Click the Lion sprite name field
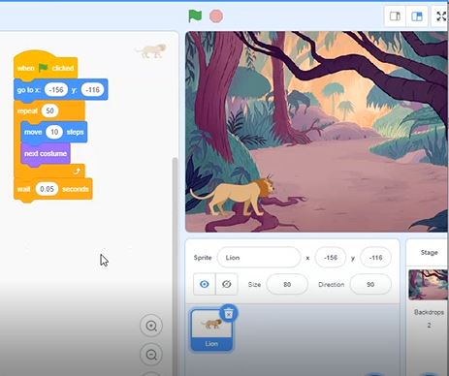The width and height of the screenshot is (449, 376). point(259,258)
